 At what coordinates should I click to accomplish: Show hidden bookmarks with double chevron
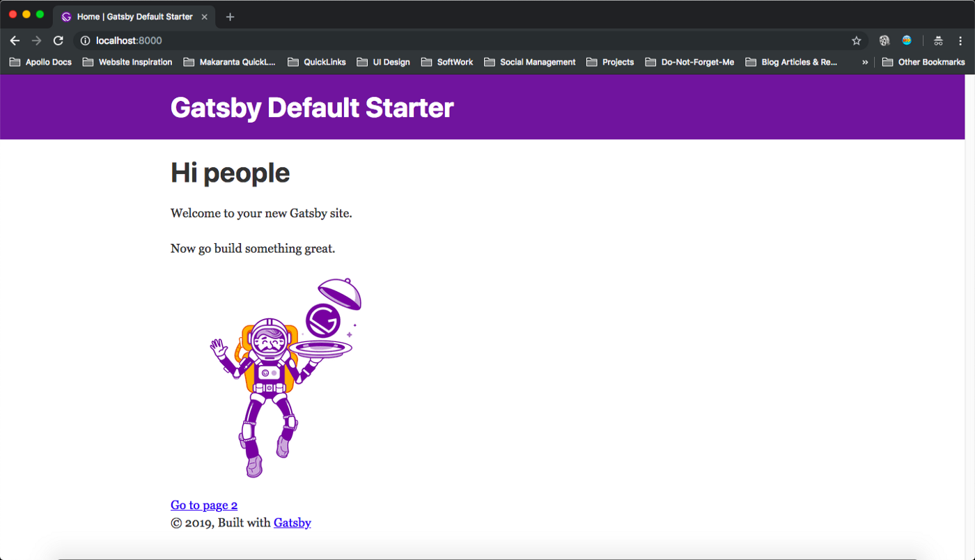(865, 62)
